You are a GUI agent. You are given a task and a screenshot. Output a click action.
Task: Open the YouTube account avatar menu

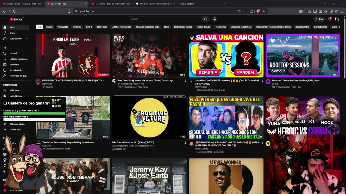click(x=337, y=19)
